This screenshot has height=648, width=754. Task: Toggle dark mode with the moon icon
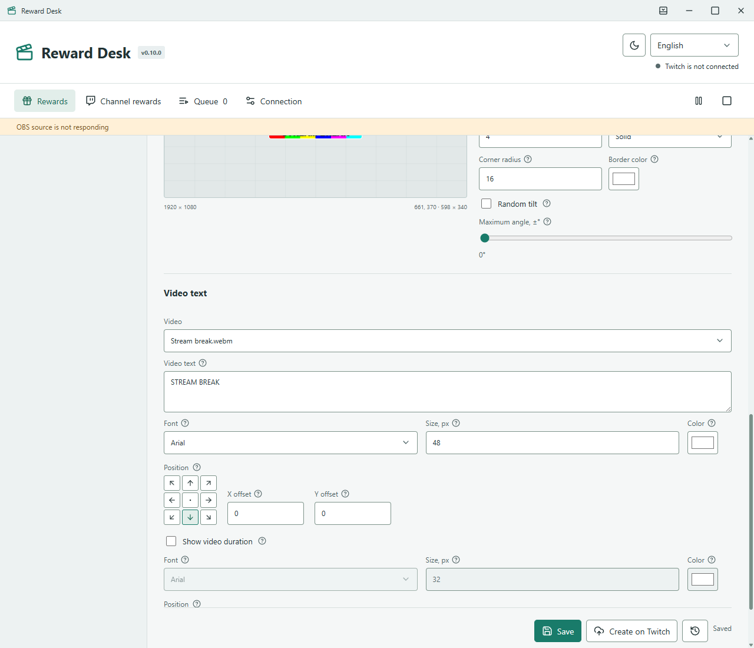pyautogui.click(x=634, y=45)
